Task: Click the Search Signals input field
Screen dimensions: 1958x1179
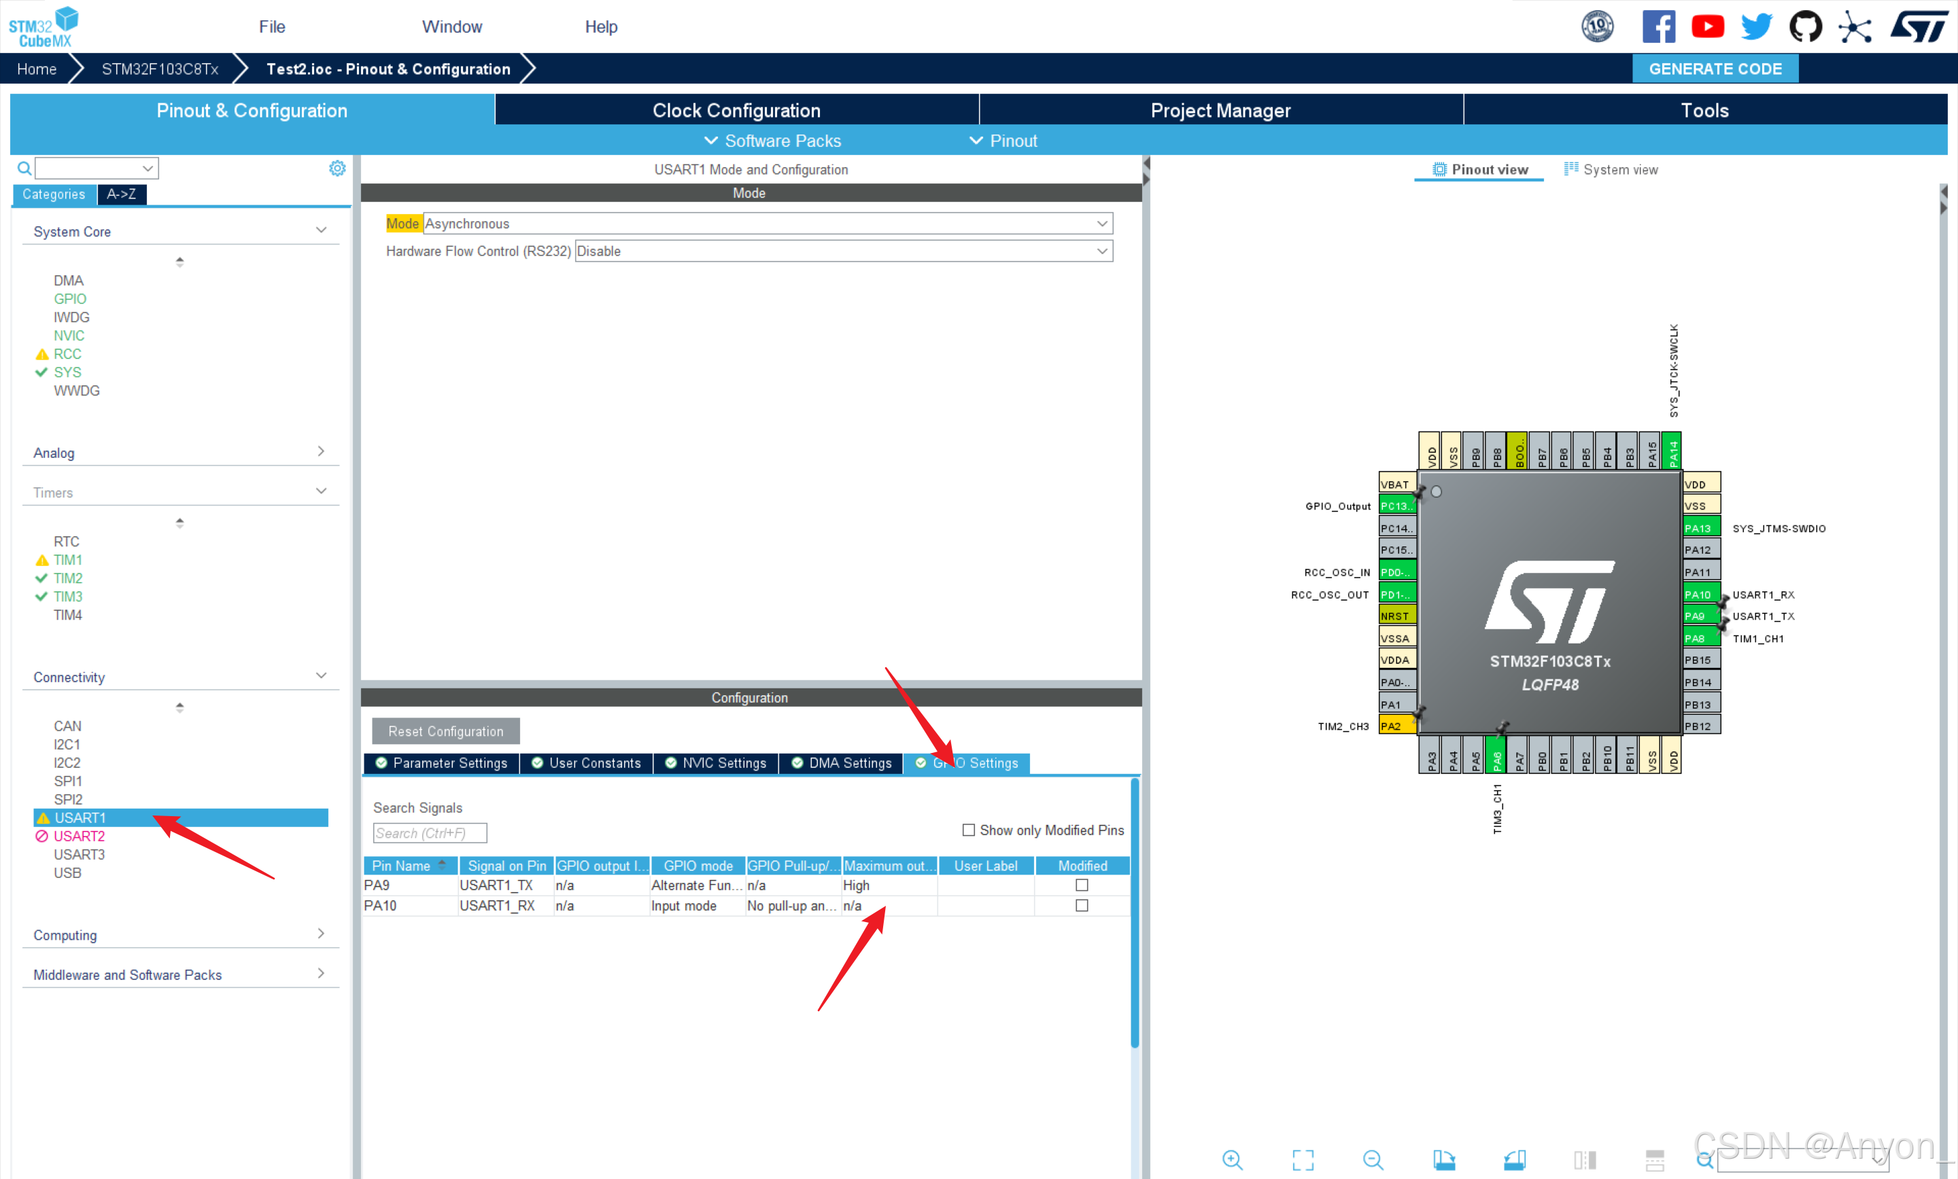Action: click(x=430, y=832)
